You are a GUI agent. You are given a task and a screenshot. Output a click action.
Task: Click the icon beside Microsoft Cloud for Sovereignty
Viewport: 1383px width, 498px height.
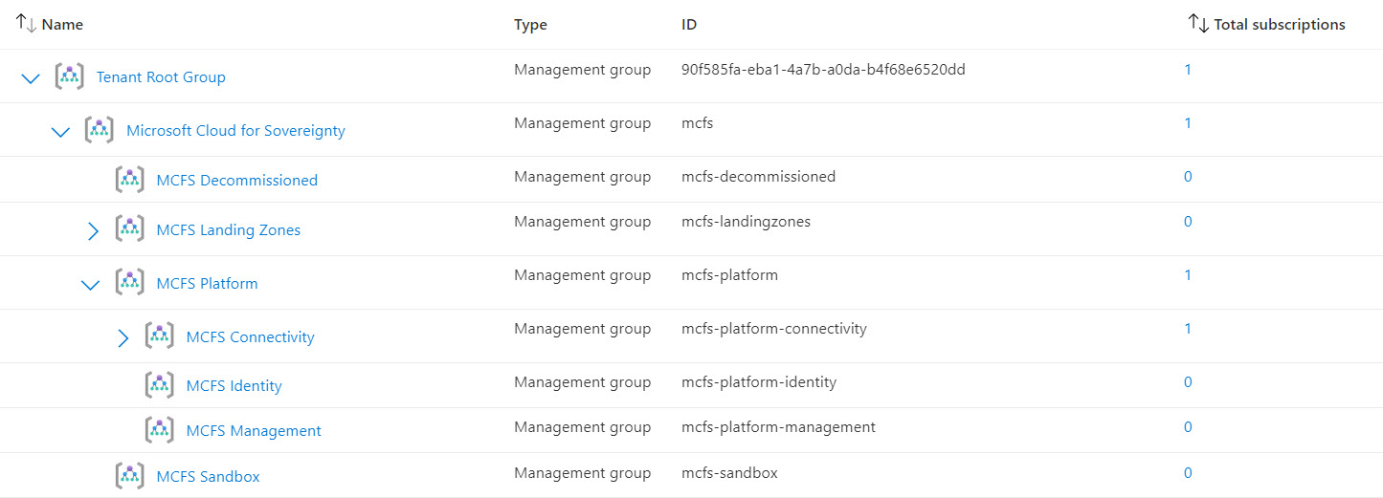point(100,130)
